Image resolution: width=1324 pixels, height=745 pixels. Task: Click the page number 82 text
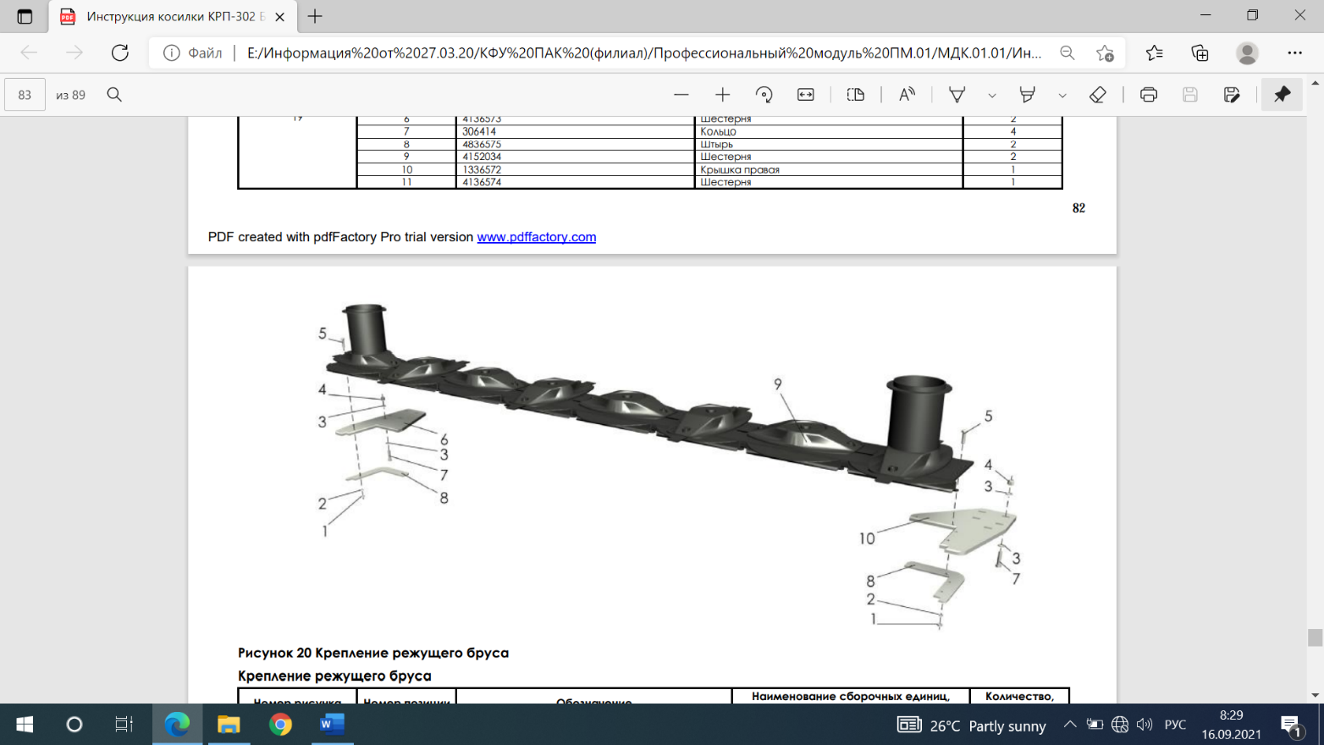[1079, 208]
